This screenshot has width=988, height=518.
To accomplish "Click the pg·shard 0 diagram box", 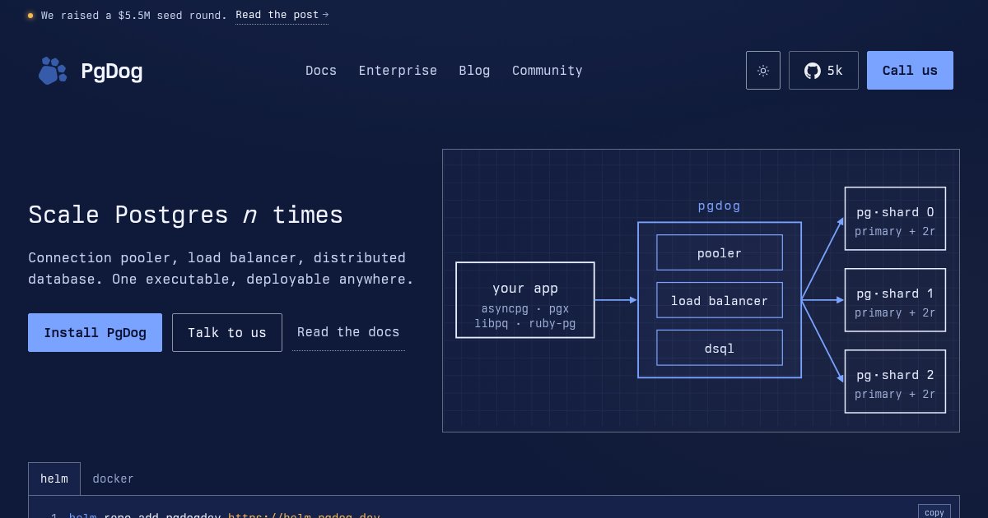I will [x=895, y=219].
